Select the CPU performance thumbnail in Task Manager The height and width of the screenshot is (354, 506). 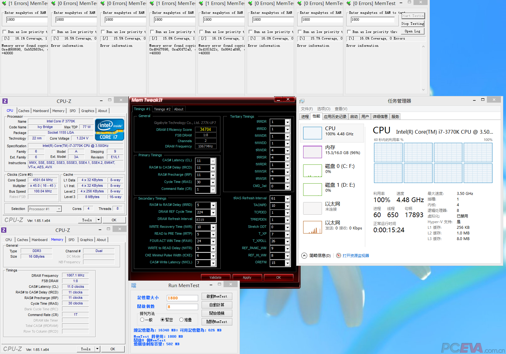[313, 133]
